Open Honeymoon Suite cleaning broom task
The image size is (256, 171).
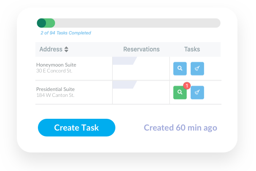pos(197,69)
